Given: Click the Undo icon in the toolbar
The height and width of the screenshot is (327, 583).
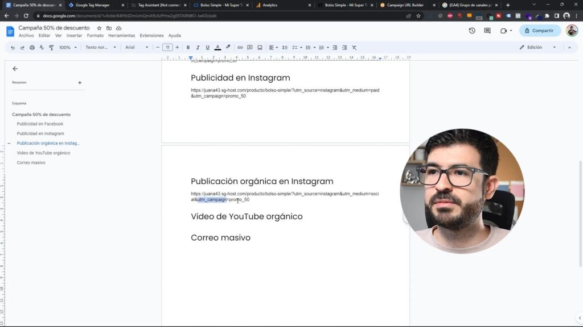Looking at the screenshot, I should coord(13,48).
